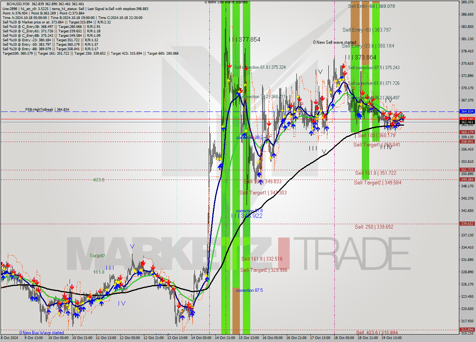Select the 351.722 price tag on axis
Image resolution: width=476 pixels, height=342 pixels.
pos(467,170)
